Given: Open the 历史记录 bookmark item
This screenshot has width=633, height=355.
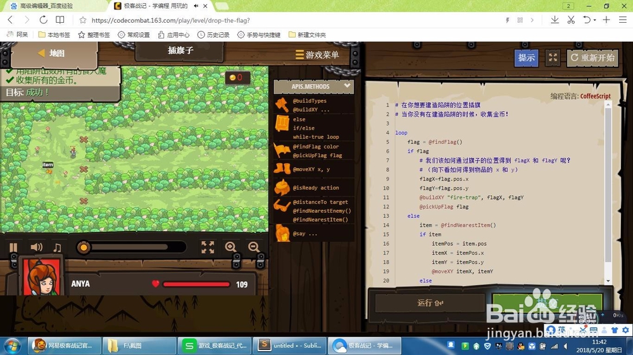Looking at the screenshot, I should pos(213,35).
